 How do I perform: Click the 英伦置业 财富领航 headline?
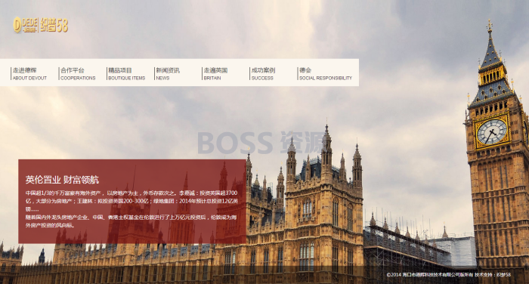[x=62, y=180]
